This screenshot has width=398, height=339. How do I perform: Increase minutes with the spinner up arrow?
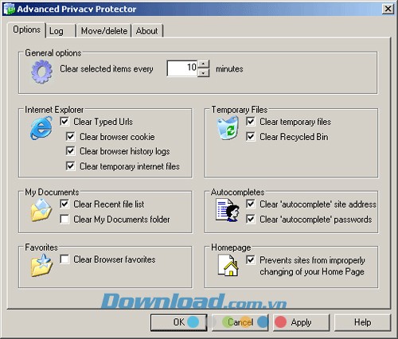pyautogui.click(x=204, y=64)
